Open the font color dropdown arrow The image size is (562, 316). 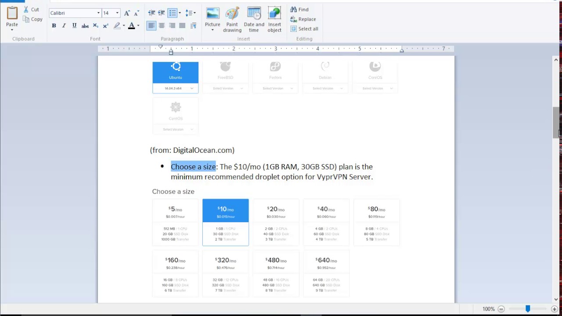[x=138, y=26]
